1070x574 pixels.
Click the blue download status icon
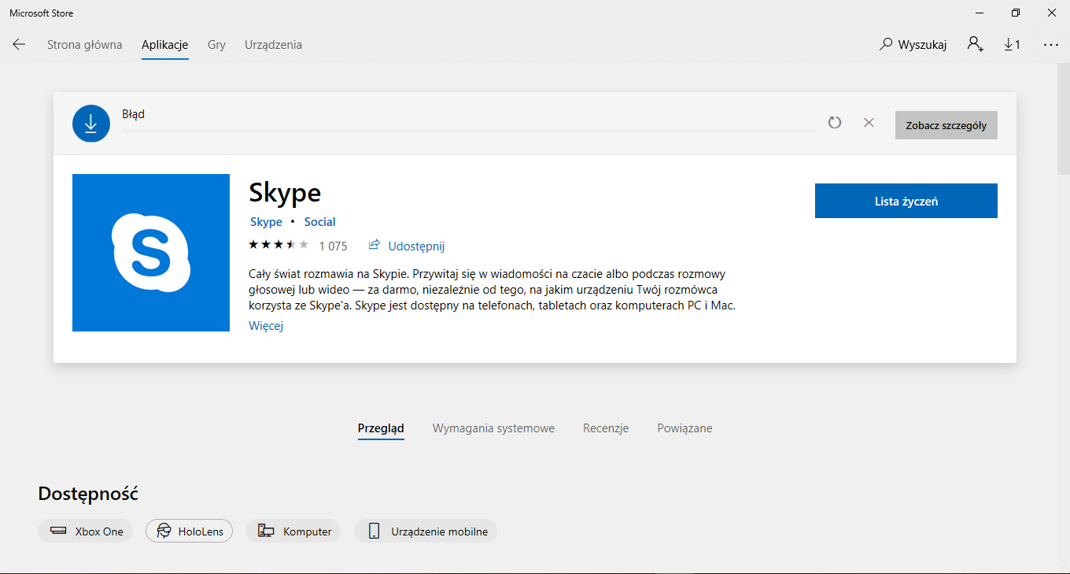click(x=91, y=124)
